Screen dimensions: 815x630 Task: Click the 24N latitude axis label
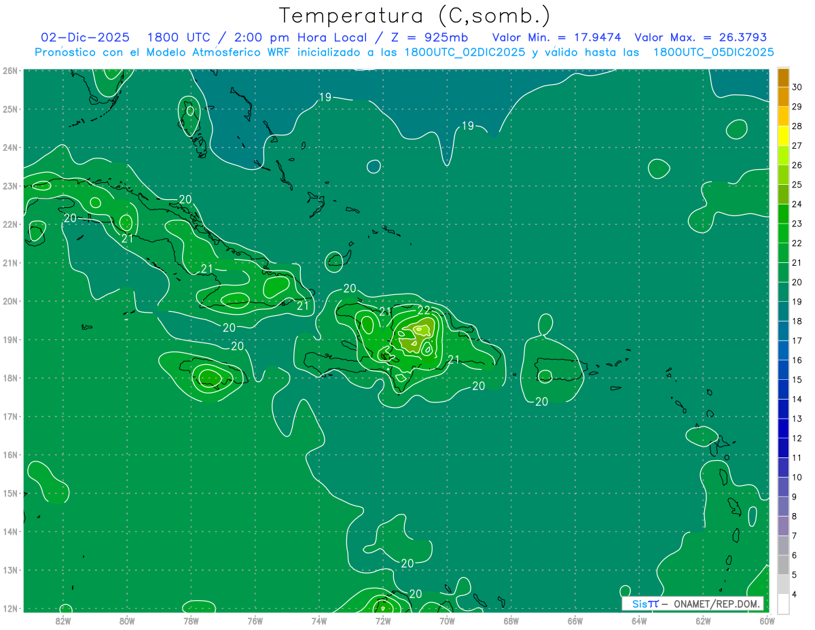(10, 147)
